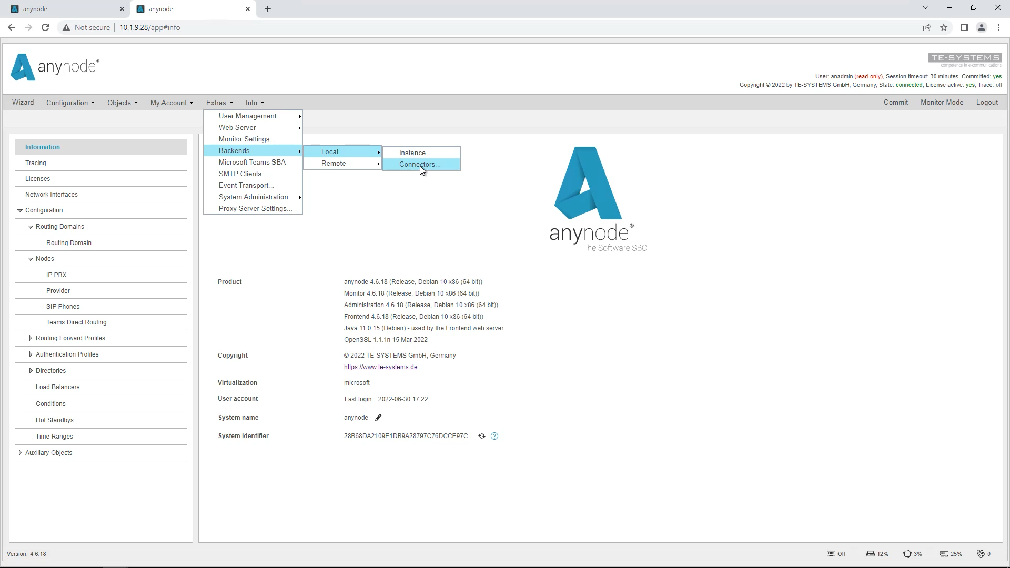The height and width of the screenshot is (568, 1010).
Task: Open the tab search dropdown chevron
Action: 925,8
